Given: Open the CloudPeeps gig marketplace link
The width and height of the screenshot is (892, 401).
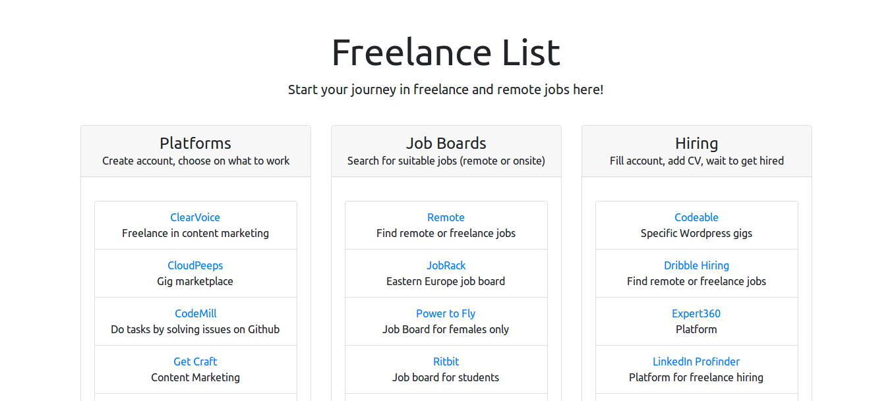Looking at the screenshot, I should (195, 265).
